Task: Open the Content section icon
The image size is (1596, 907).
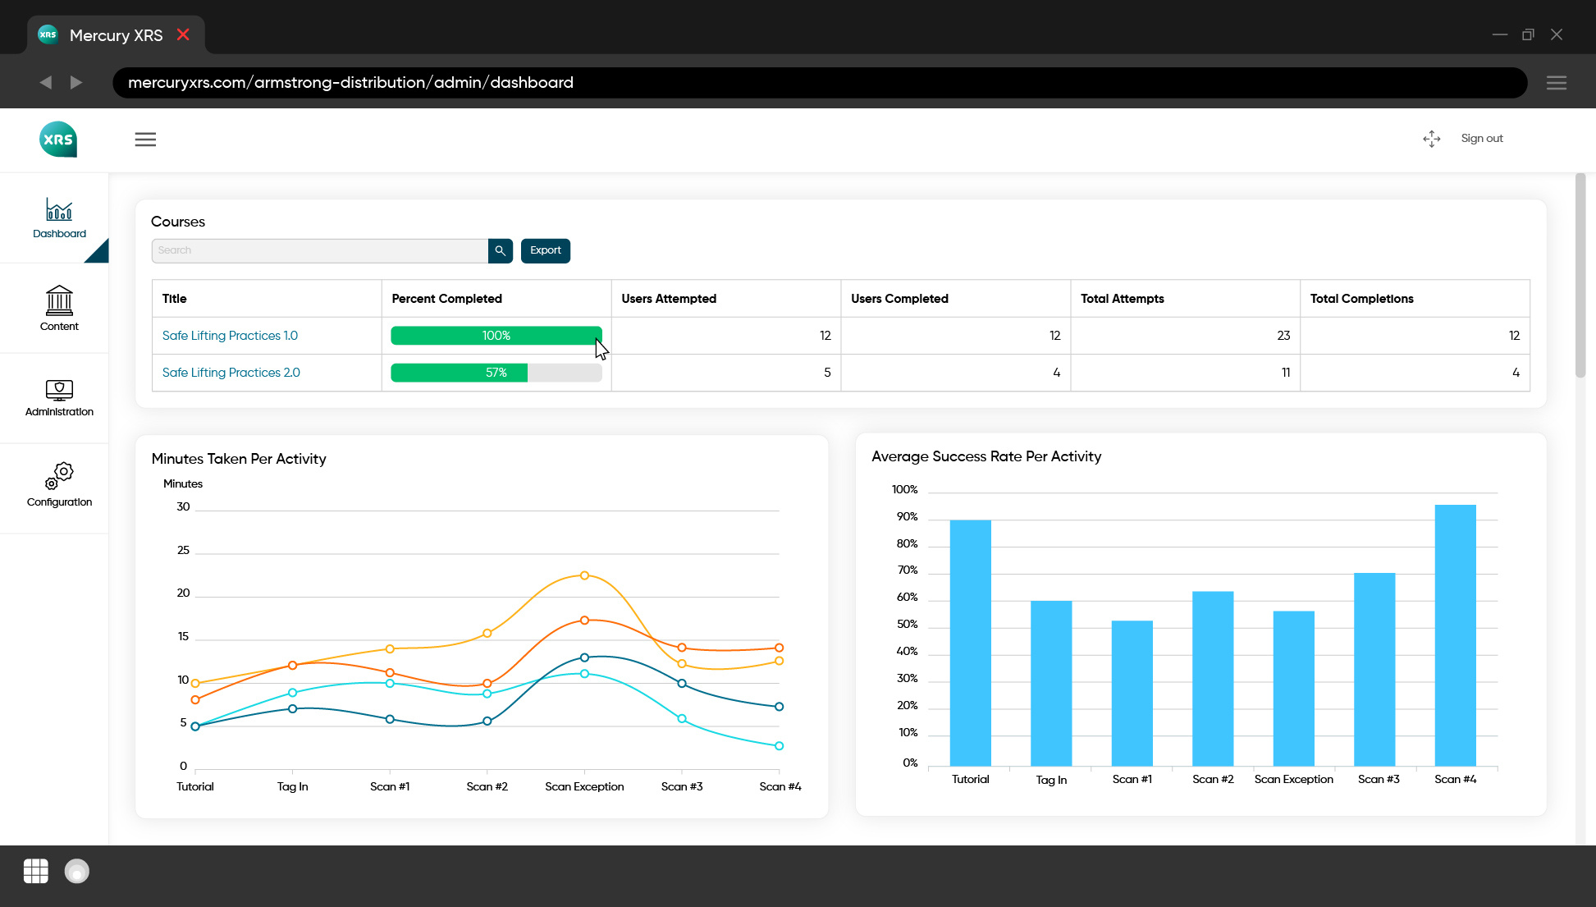Action: (59, 301)
